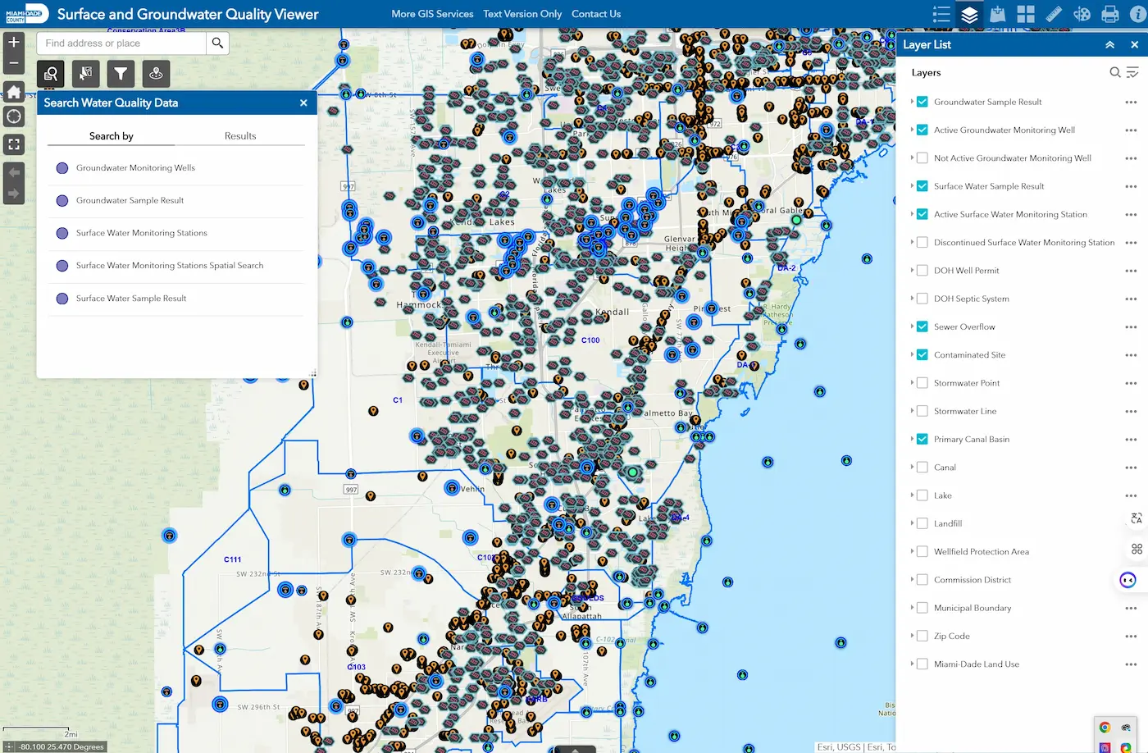The height and width of the screenshot is (753, 1148).
Task: Uncheck Groundwater Sample Result layer
Action: [922, 102]
